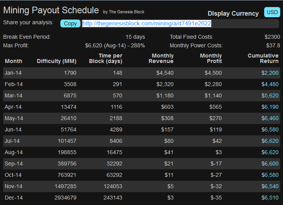
Task: Select the Dec-14 month cell
Action: coord(14,198)
